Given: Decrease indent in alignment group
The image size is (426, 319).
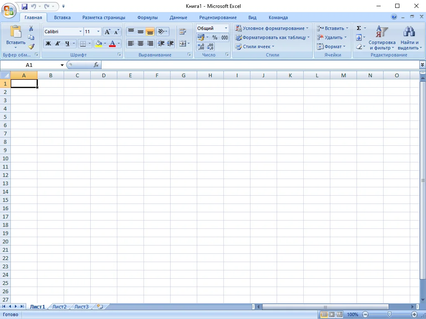Looking at the screenshot, I should [161, 43].
